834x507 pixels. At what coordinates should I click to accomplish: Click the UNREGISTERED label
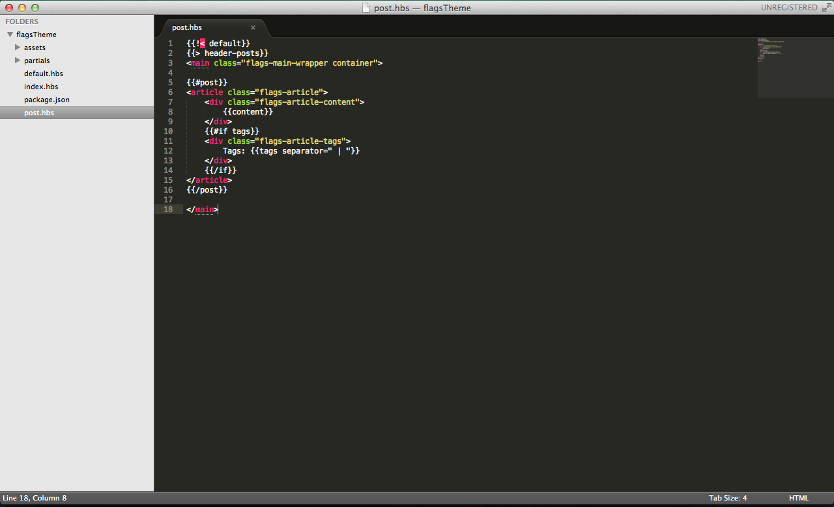coord(789,8)
